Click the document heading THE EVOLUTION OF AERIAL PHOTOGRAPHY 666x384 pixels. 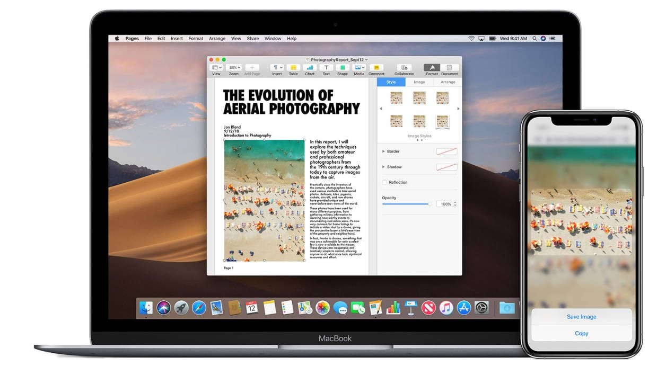point(291,102)
